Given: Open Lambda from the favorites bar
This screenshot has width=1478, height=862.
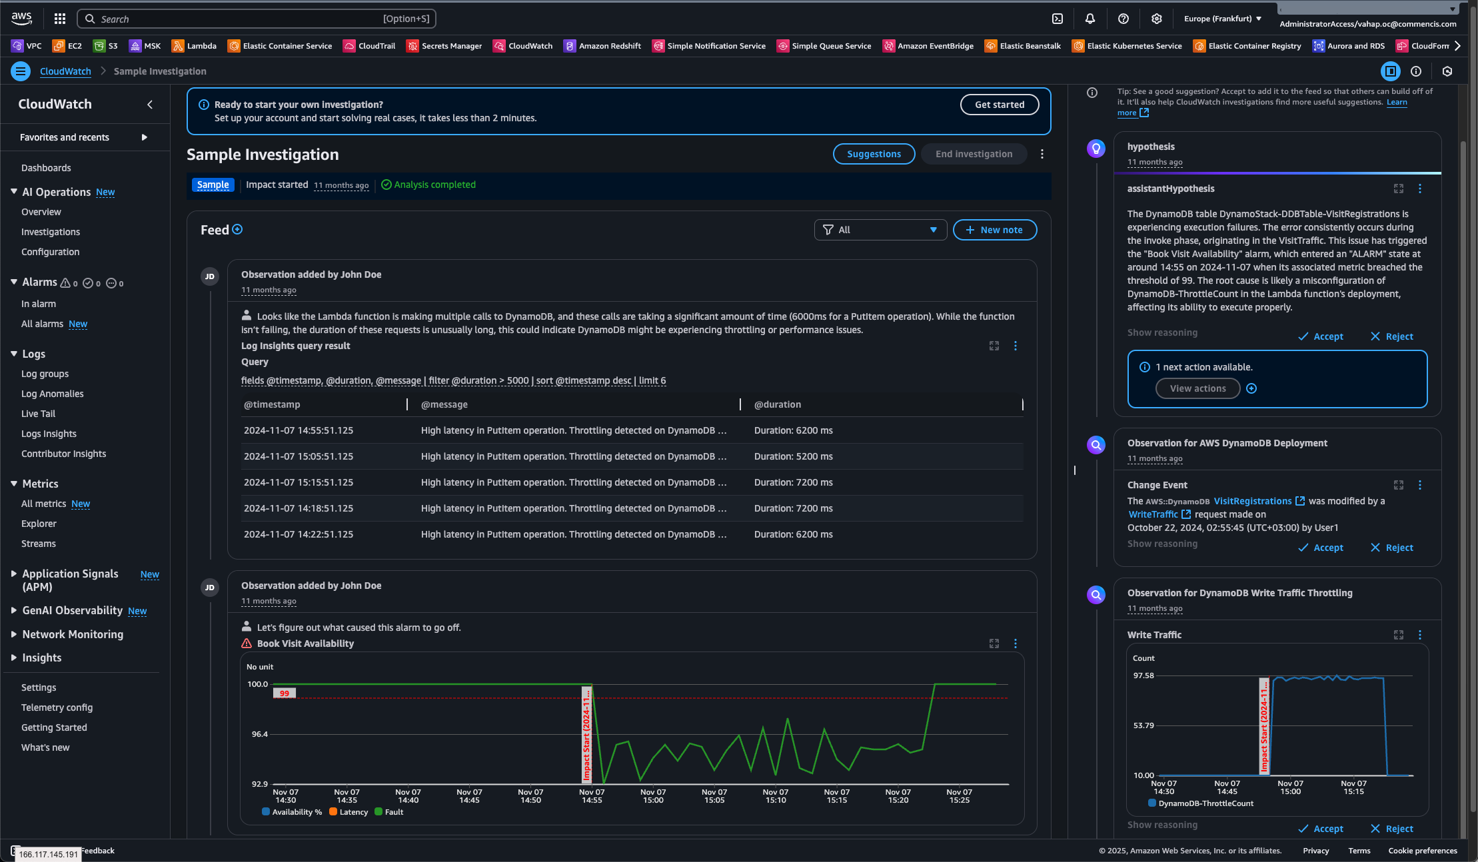Looking at the screenshot, I should coord(194,46).
